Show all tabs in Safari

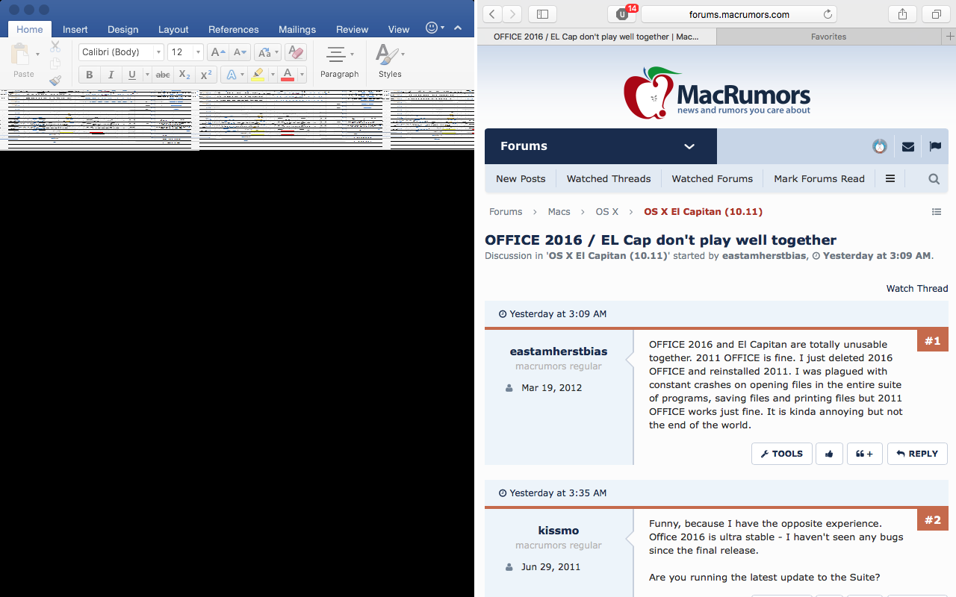point(936,14)
